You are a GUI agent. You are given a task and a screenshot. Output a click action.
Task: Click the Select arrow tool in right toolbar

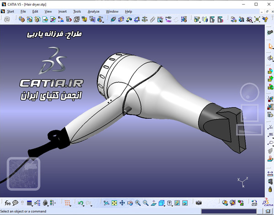tap(270, 46)
